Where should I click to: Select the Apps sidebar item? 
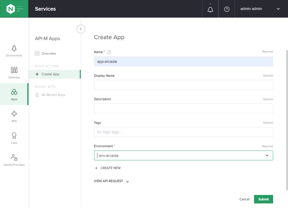(14, 94)
